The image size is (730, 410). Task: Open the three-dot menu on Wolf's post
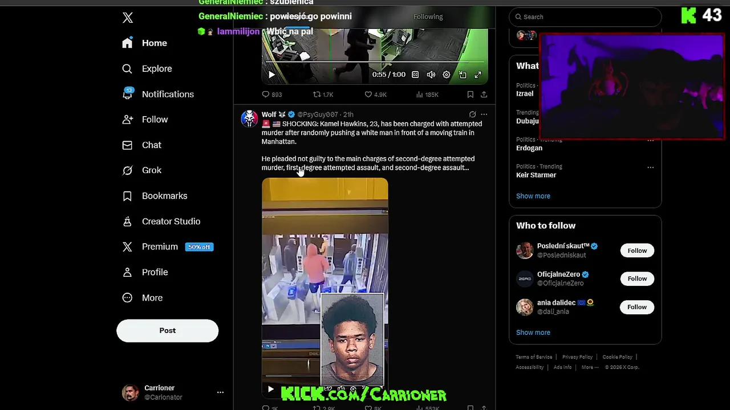click(x=484, y=114)
